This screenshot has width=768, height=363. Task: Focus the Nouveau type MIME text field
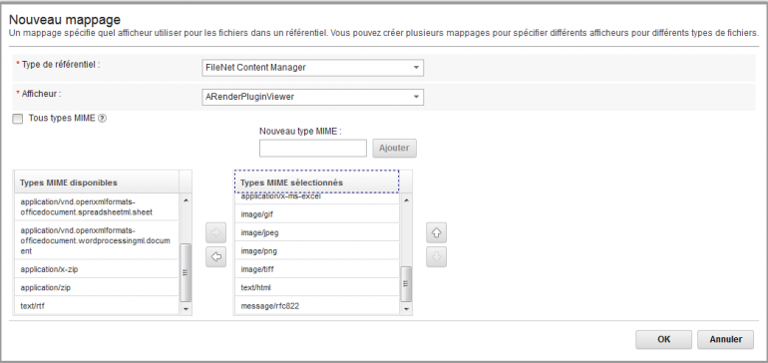(313, 149)
